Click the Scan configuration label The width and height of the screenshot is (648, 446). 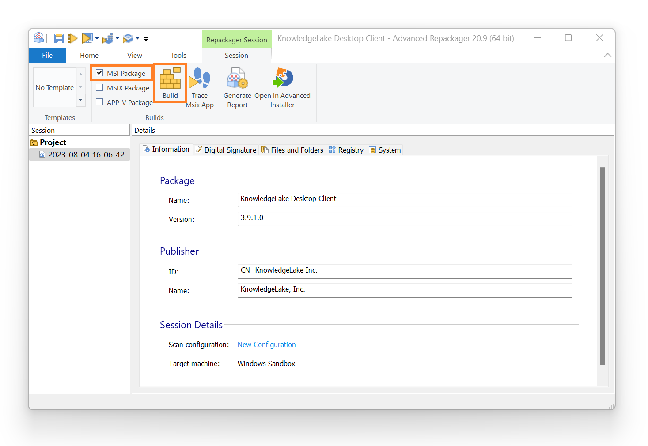click(x=199, y=345)
